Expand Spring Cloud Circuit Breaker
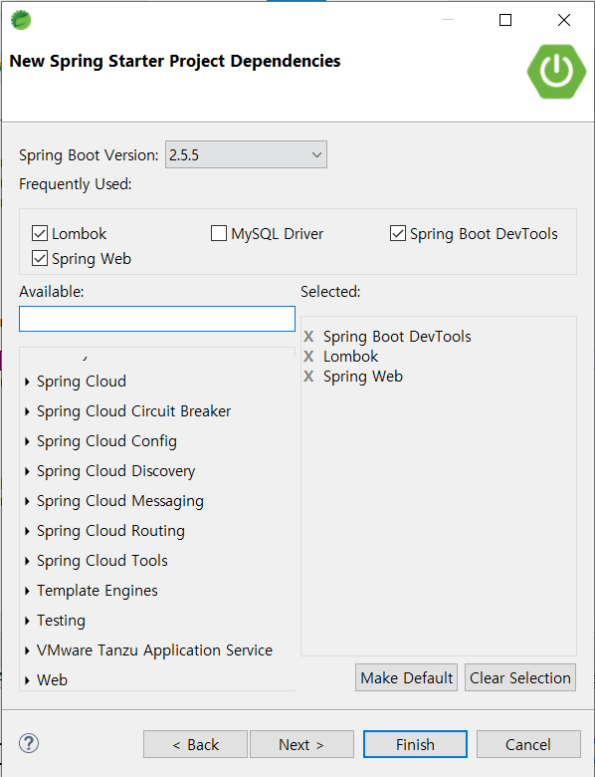 tap(27, 411)
